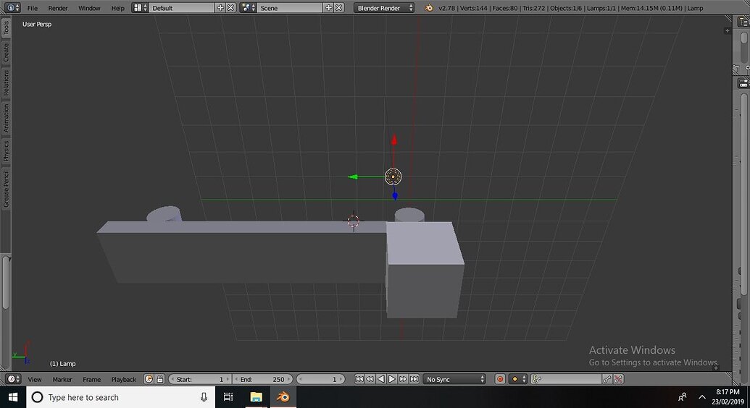This screenshot has width=750, height=408.
Task: Play the animation in reverse
Action: [381, 379]
